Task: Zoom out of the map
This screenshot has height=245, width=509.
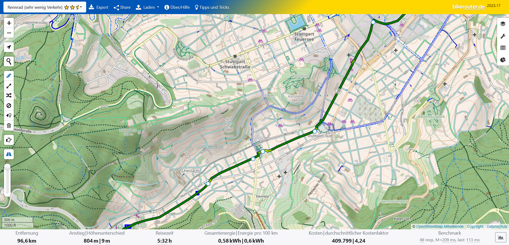Action: [9, 33]
